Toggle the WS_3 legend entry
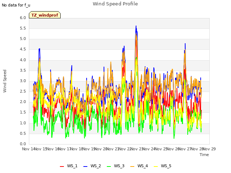231x173 pixels. 115,166
